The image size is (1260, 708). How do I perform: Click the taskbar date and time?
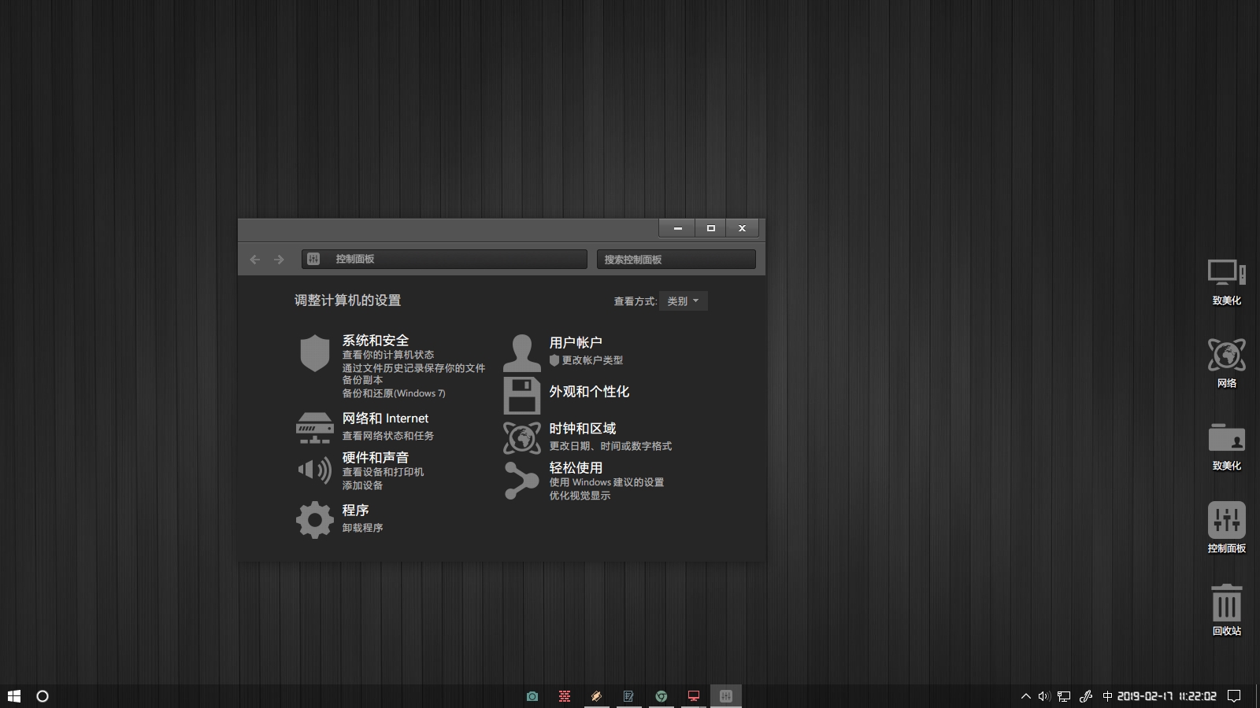[x=1167, y=696]
